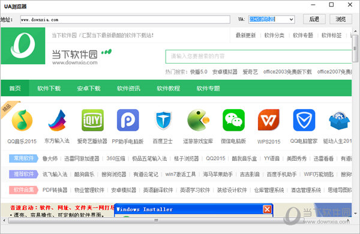360x234 pixels.
Task: Click the 浏览 browse button
Action: pyautogui.click(x=341, y=19)
